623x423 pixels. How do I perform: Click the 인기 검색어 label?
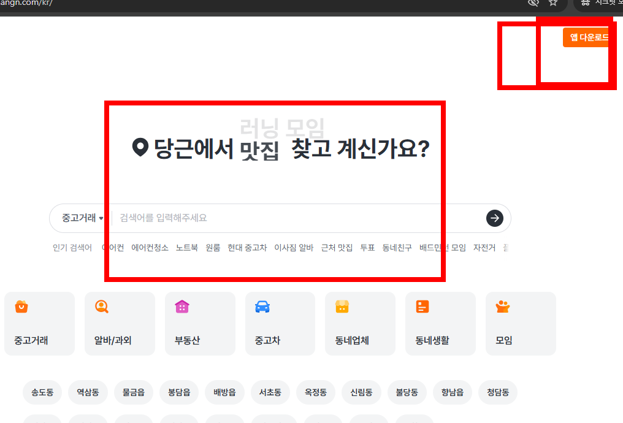click(x=72, y=248)
